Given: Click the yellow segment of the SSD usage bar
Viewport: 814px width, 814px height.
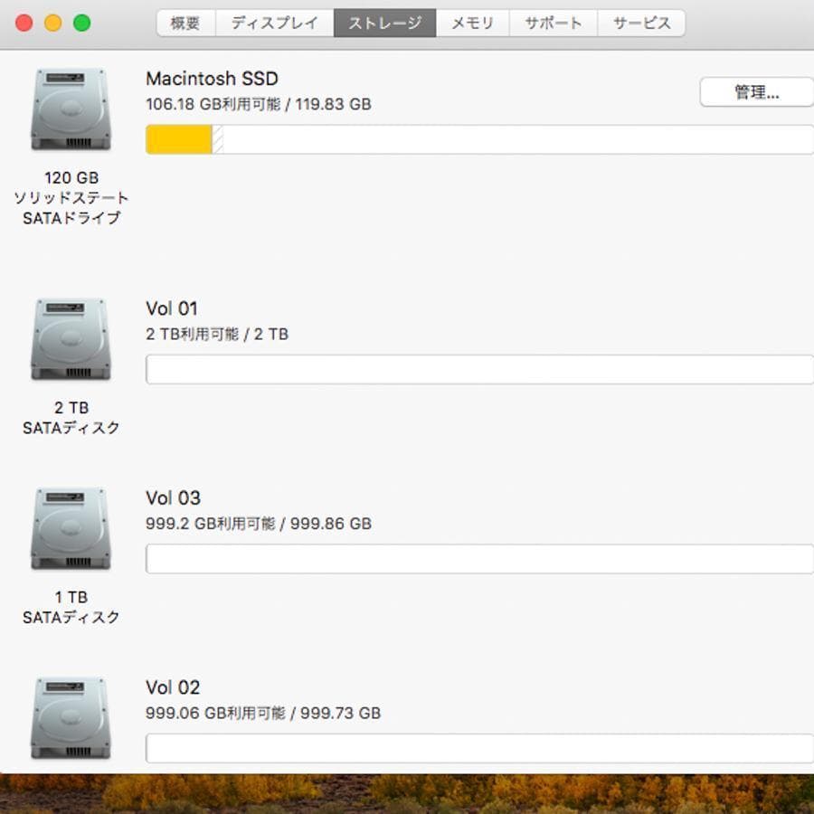Looking at the screenshot, I should pos(177,140).
